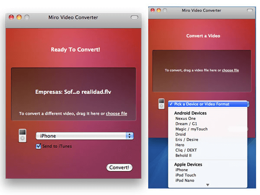Minimize the right Miro Video Converter window
260x195 pixels.
tap(159, 10)
